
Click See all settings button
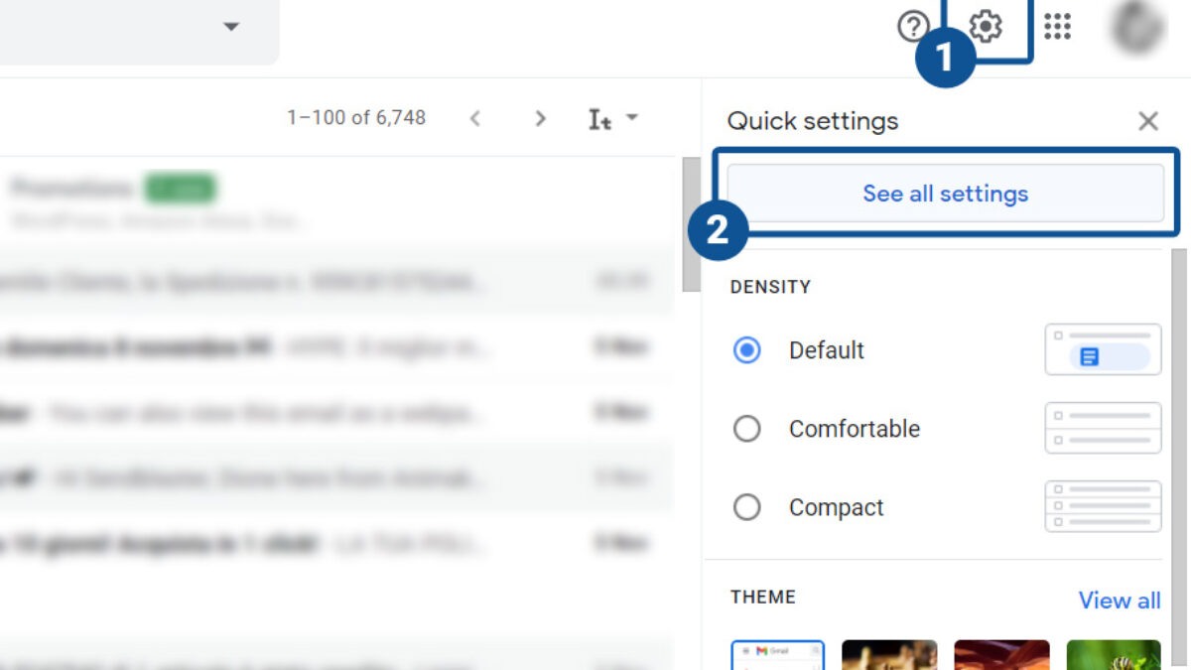[945, 194]
